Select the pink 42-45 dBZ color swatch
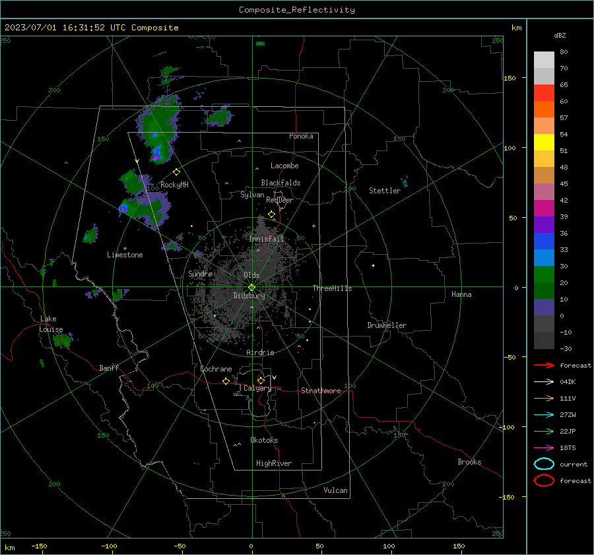The image size is (594, 555). [544, 191]
